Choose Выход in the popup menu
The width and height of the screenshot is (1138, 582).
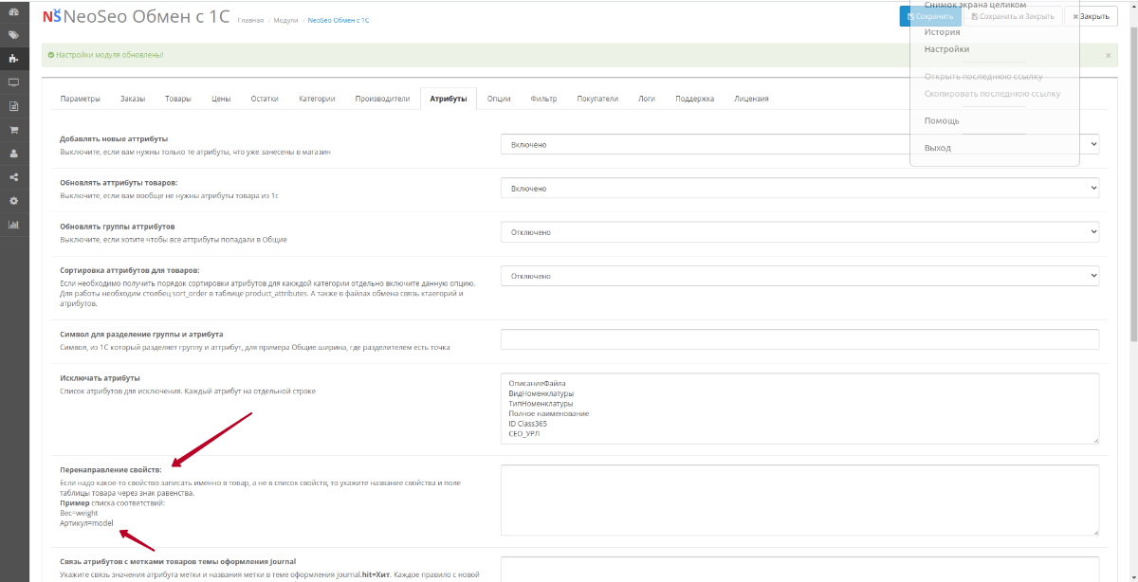tap(937, 148)
